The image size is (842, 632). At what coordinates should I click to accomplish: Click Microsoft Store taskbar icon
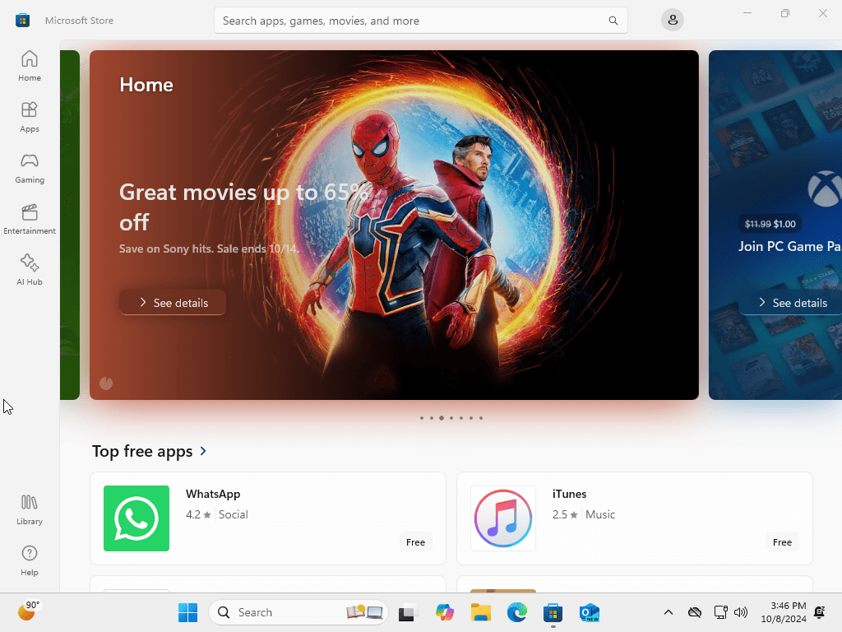point(553,612)
